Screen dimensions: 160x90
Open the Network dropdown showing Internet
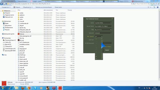coord(103,33)
